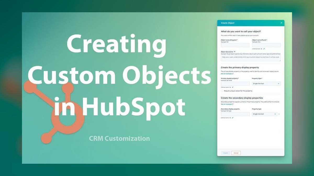Image resolution: width=314 pixels, height=176 pixels.
Task: Click the Create button
Action: [x=226, y=153]
